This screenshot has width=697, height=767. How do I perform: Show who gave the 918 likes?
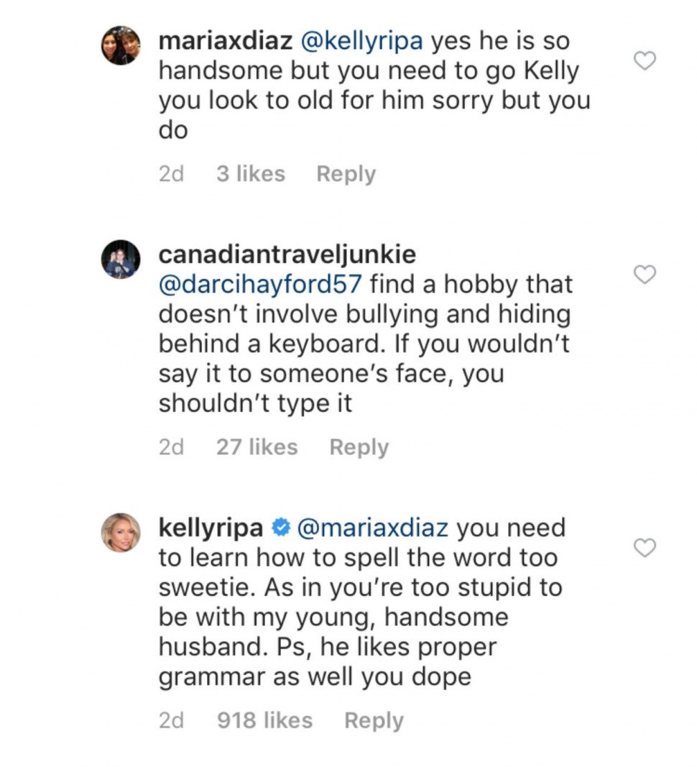point(264,720)
